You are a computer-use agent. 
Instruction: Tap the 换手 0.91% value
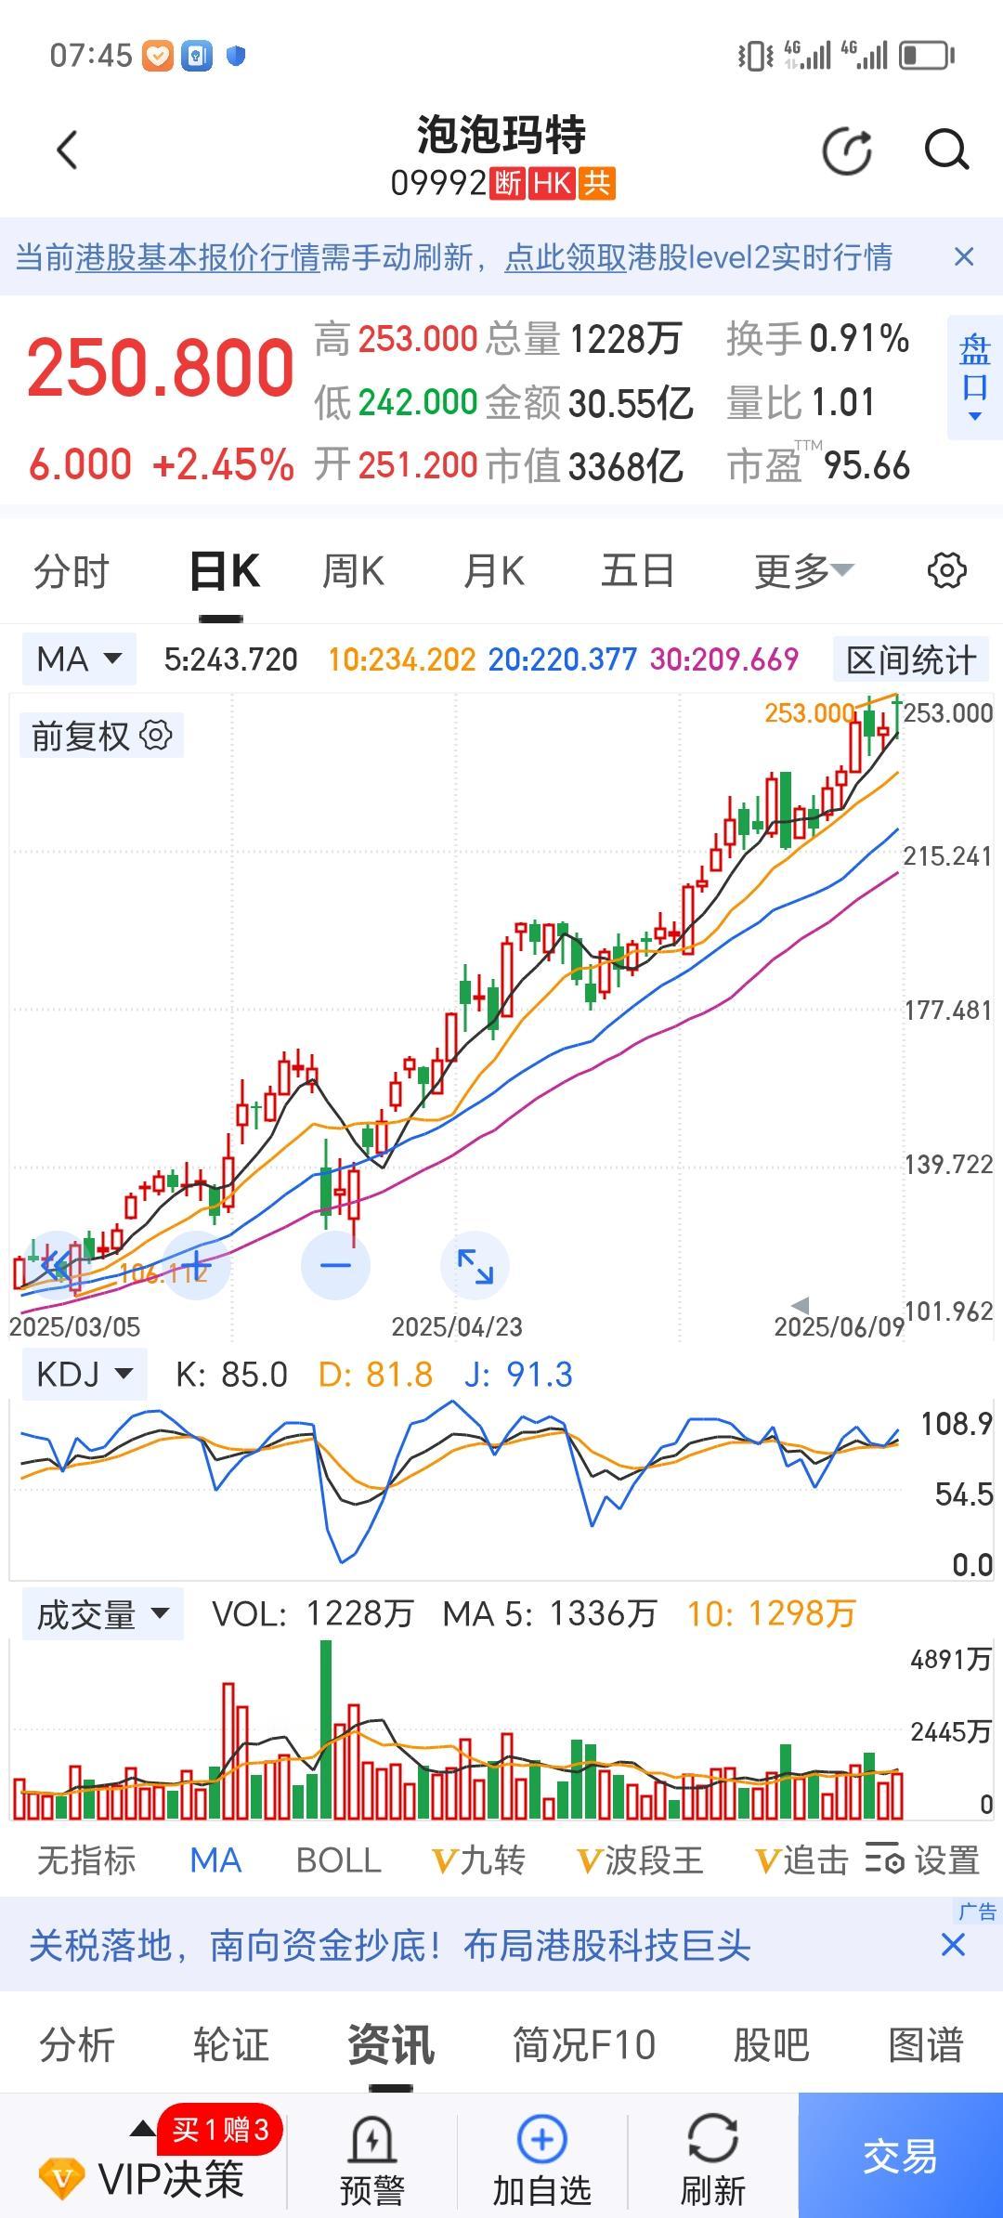coord(859,338)
